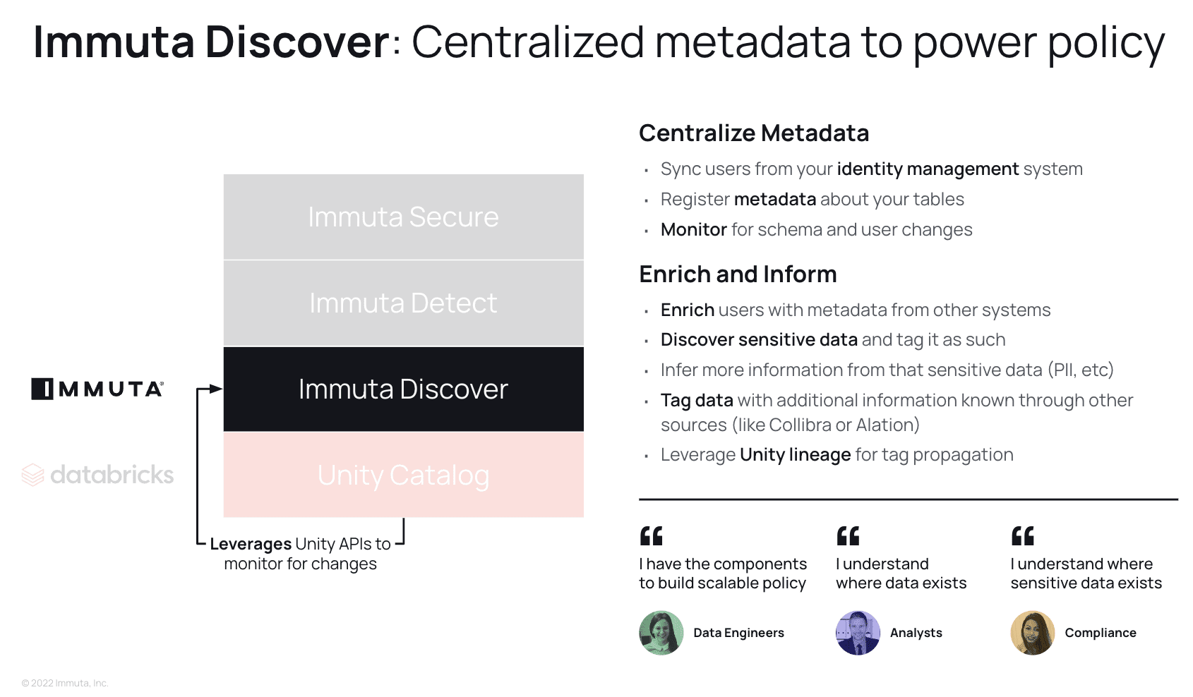Click the quote mark above Compliance quote

point(1023,536)
